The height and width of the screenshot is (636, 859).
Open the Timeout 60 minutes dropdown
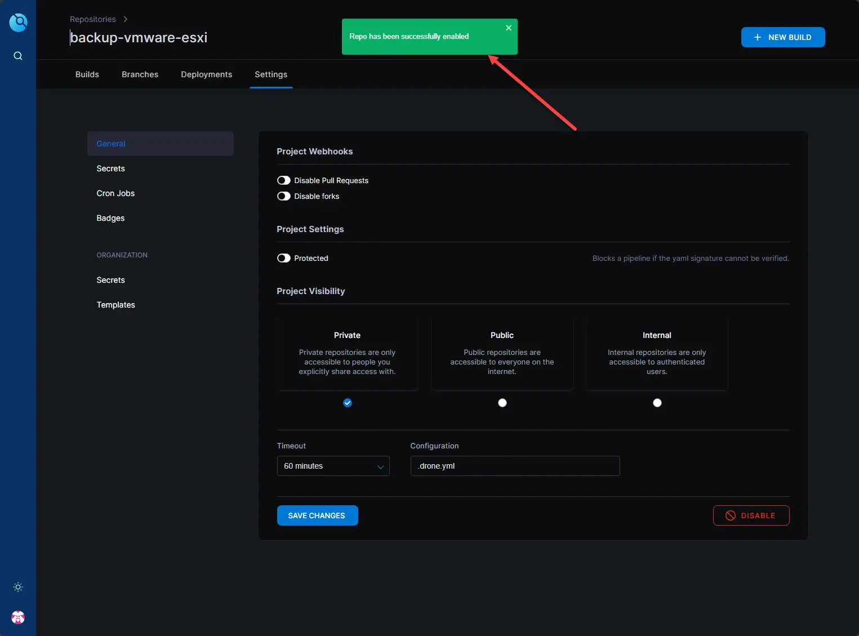tap(333, 466)
